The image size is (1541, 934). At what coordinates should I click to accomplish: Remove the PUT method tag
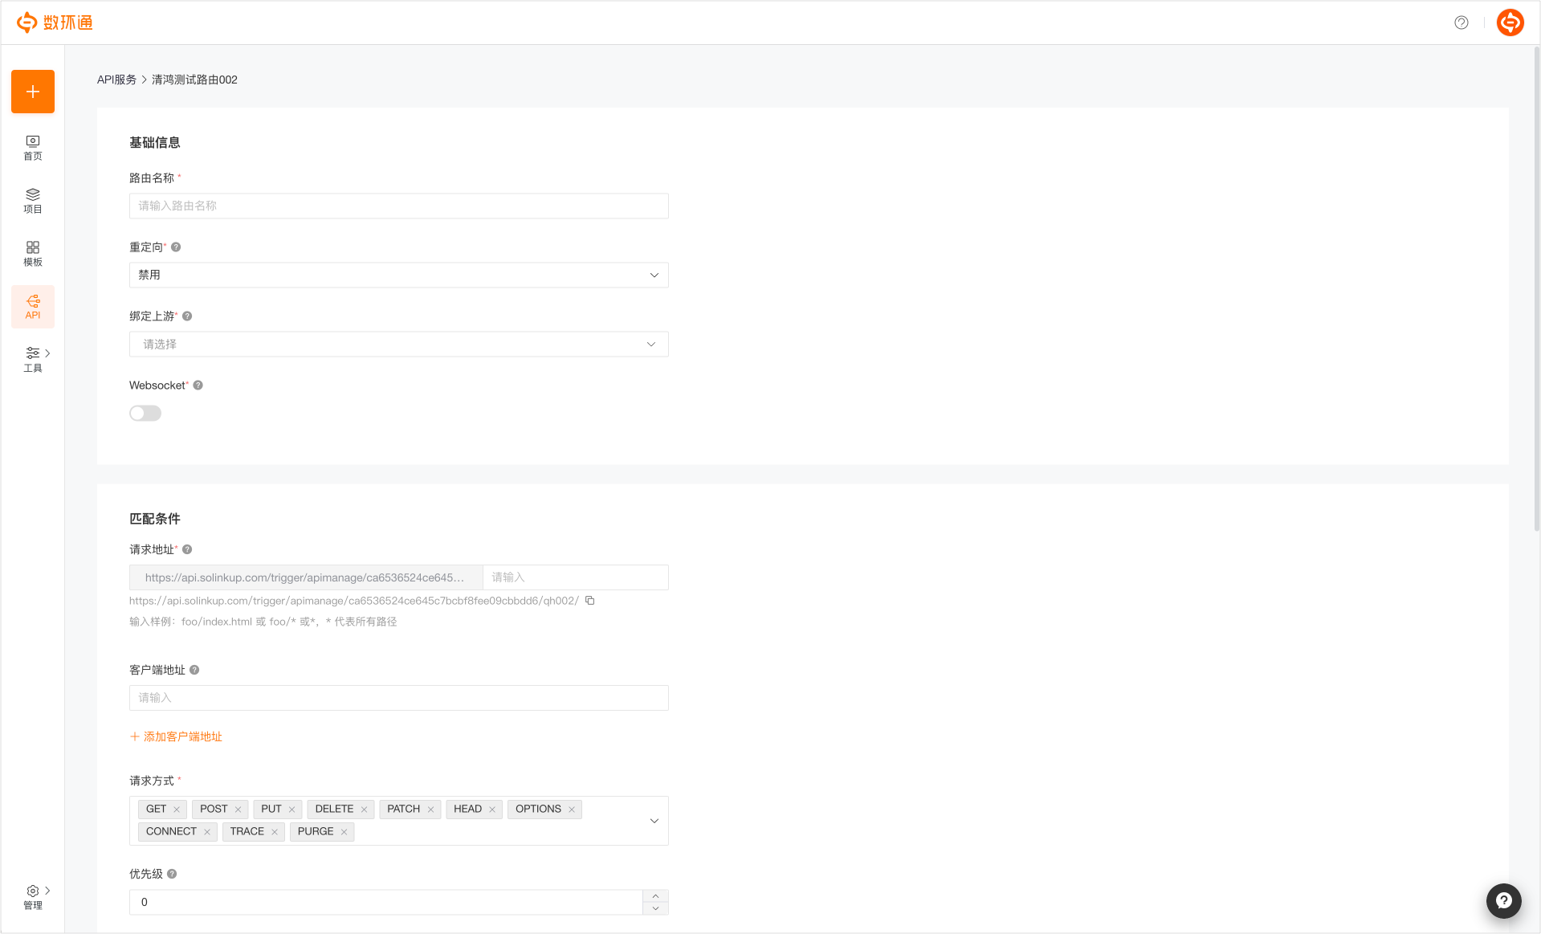[x=291, y=810]
